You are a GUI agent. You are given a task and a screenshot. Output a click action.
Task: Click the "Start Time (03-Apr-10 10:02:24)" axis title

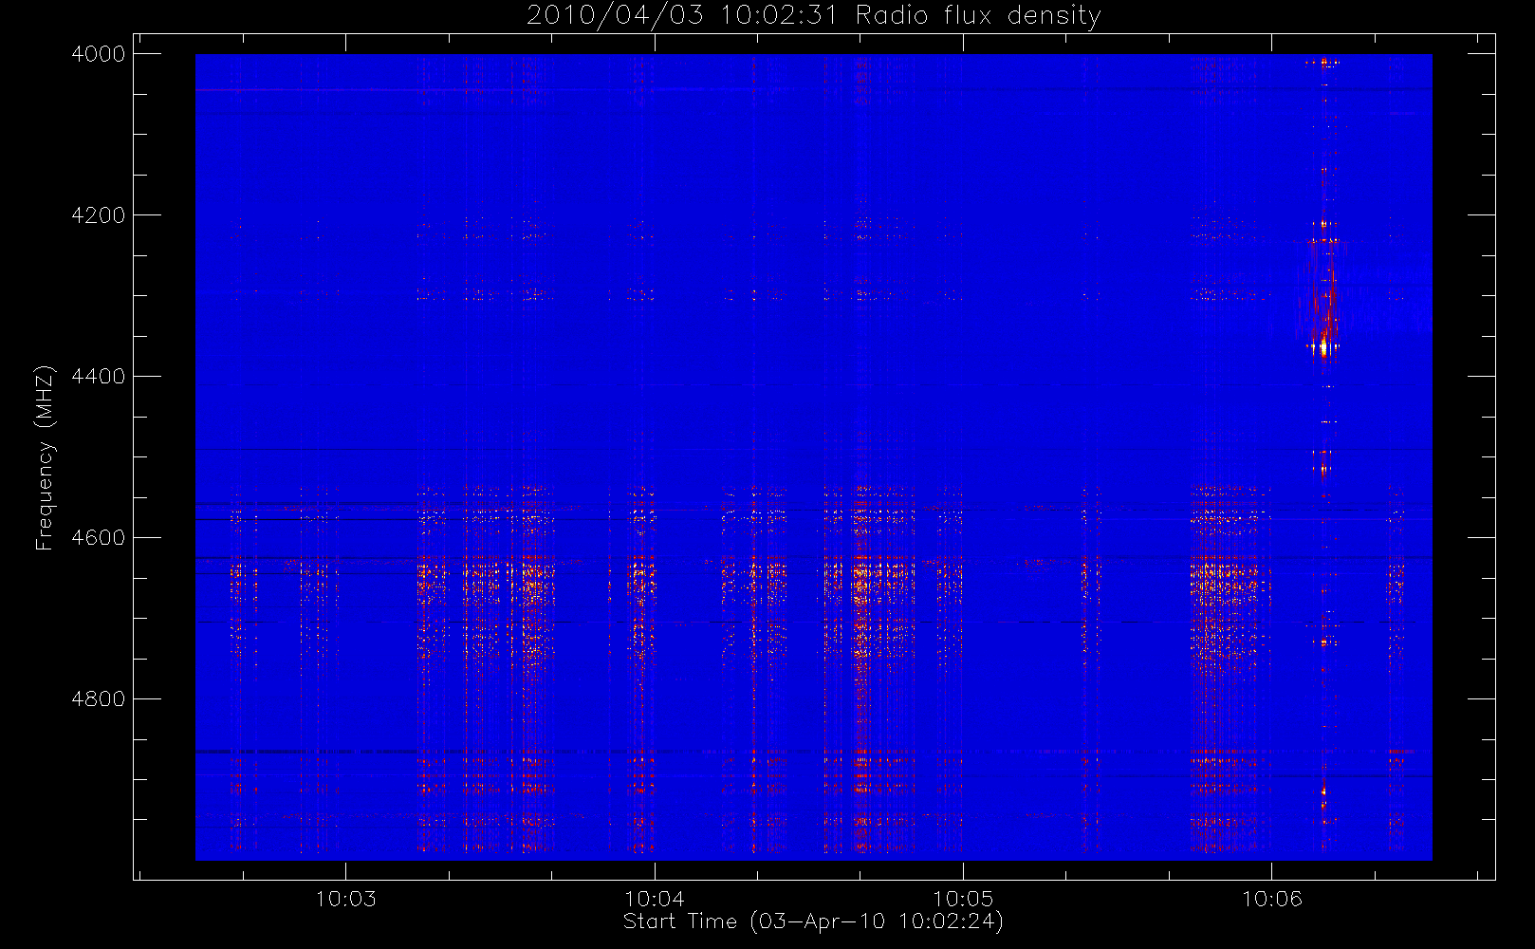point(813,921)
